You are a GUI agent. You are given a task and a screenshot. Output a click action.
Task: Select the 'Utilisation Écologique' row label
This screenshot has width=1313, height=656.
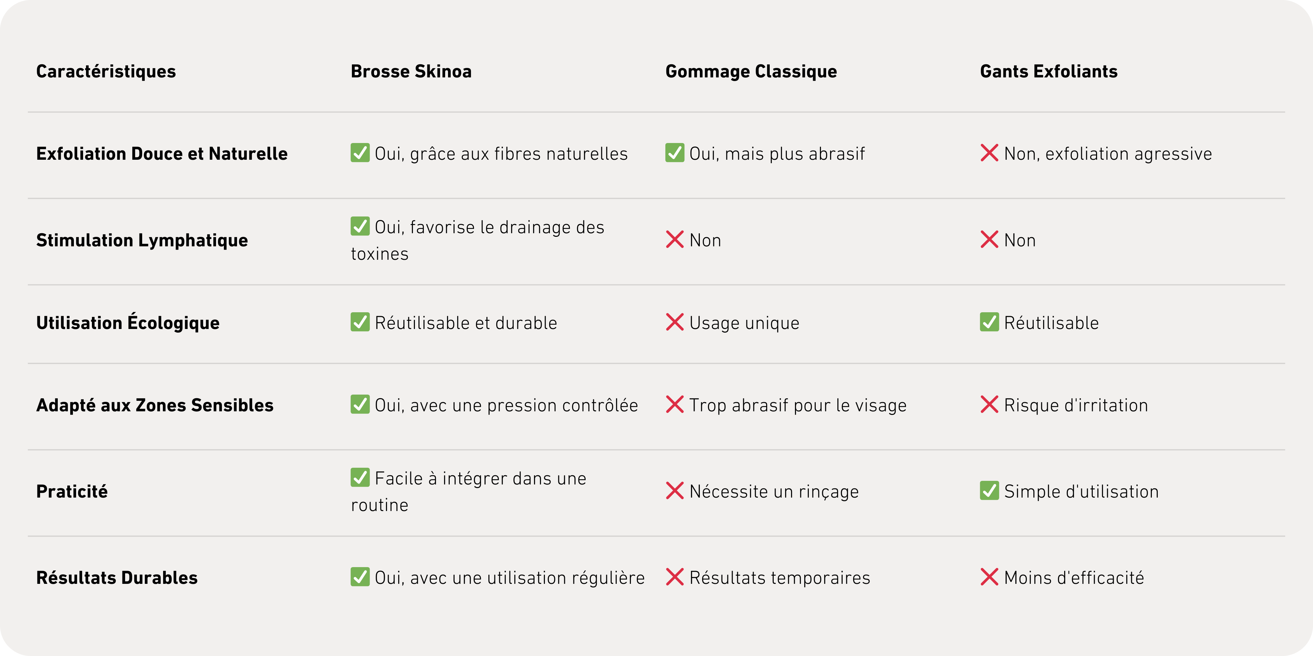point(128,322)
